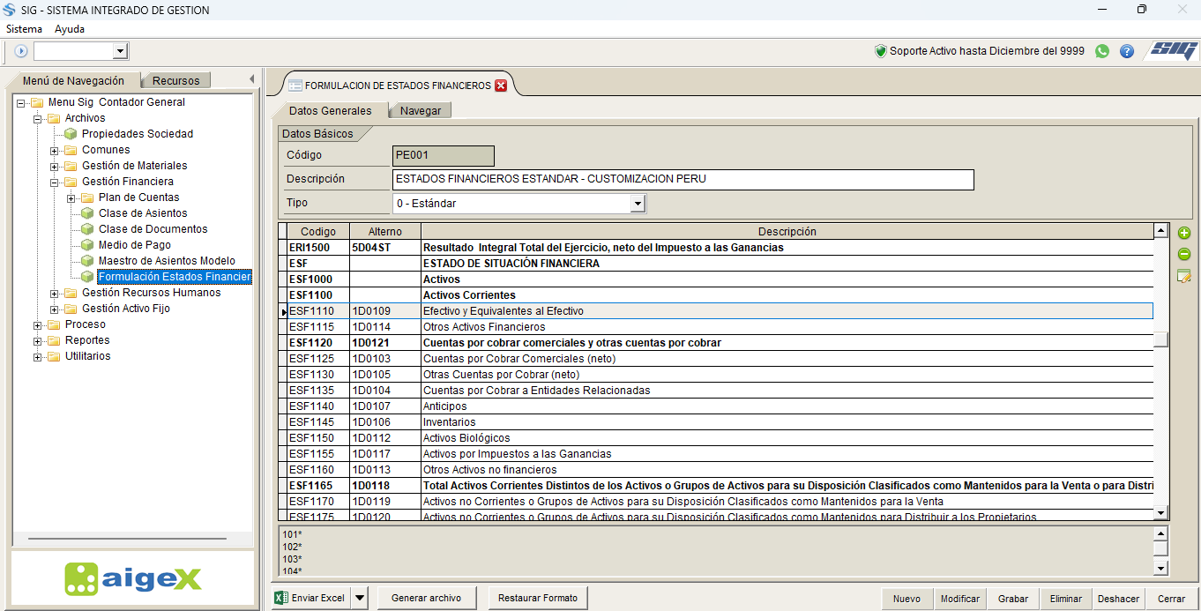Click the green remove row icon
Image resolution: width=1201 pixels, height=611 pixels.
1184,255
